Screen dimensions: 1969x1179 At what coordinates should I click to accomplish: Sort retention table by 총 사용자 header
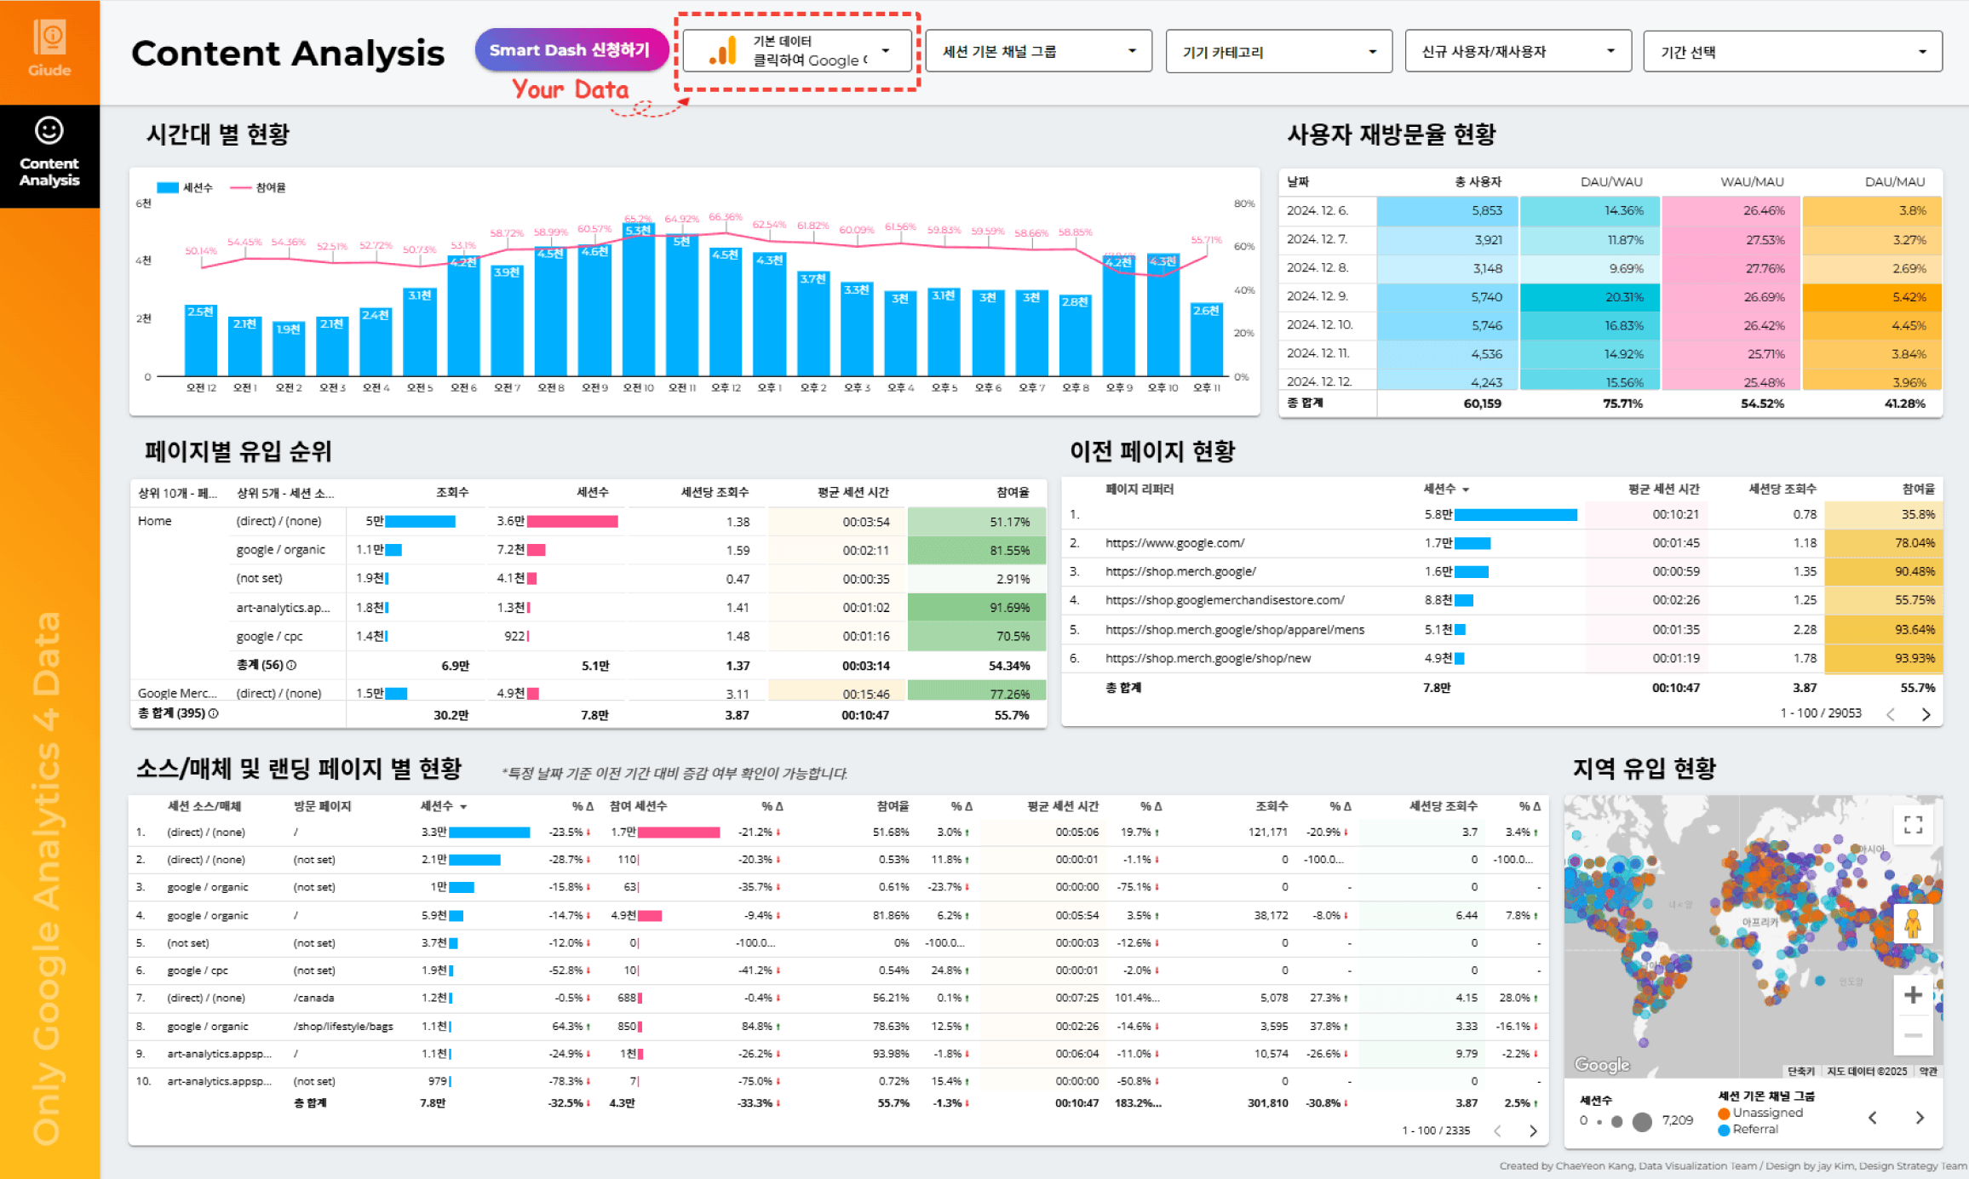point(1478,181)
